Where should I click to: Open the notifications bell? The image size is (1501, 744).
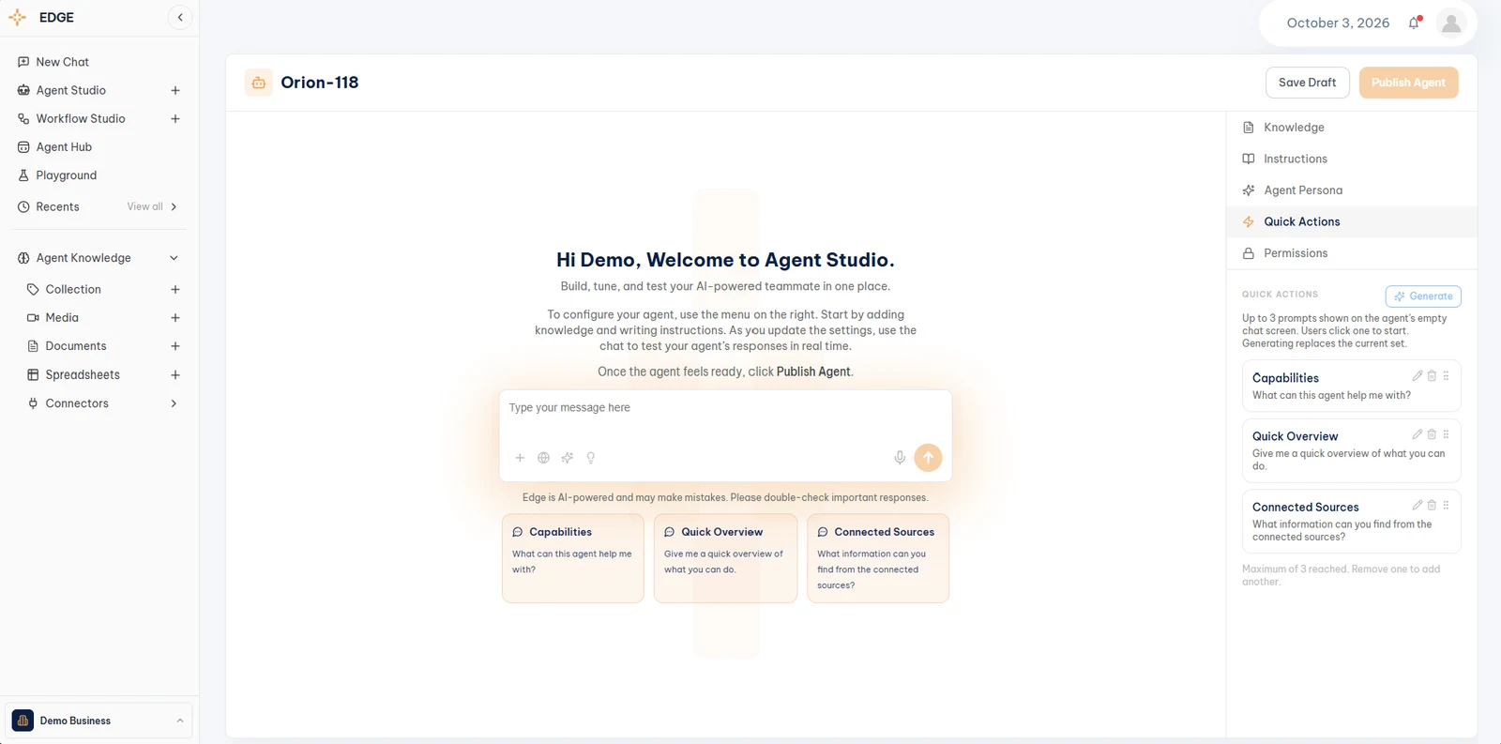[x=1414, y=23]
